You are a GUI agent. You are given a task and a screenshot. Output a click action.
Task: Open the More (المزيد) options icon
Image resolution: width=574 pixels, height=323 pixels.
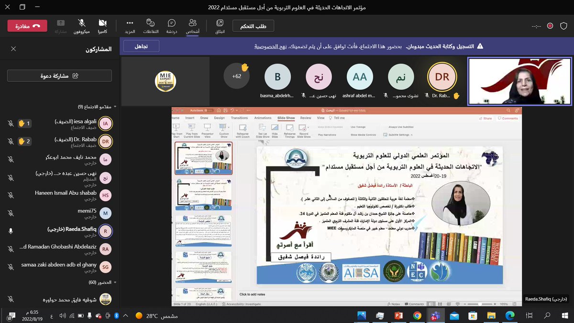(130, 25)
